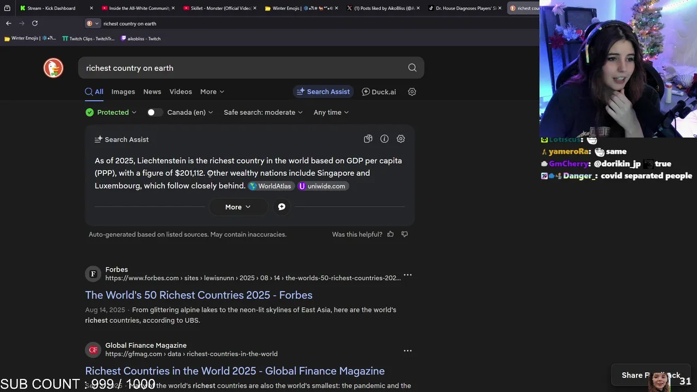This screenshot has width=697, height=392.
Task: Open the Search Assist settings gear
Action: pos(401,139)
